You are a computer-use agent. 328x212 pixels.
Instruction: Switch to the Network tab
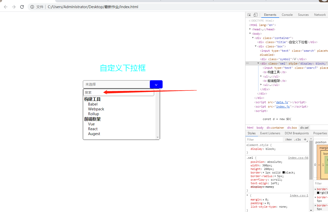tap(320, 15)
